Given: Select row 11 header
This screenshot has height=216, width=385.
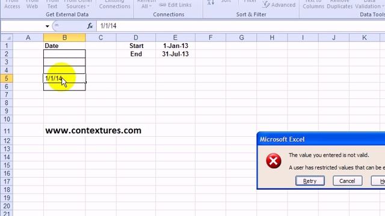Looking at the screenshot, I should point(7,130).
